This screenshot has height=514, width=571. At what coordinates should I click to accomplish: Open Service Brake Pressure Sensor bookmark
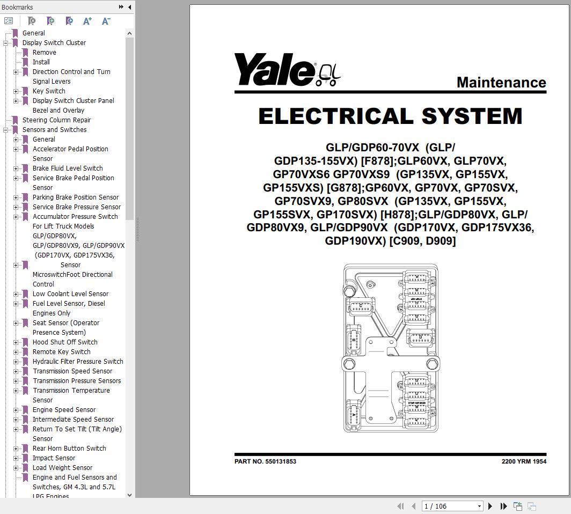click(x=76, y=207)
